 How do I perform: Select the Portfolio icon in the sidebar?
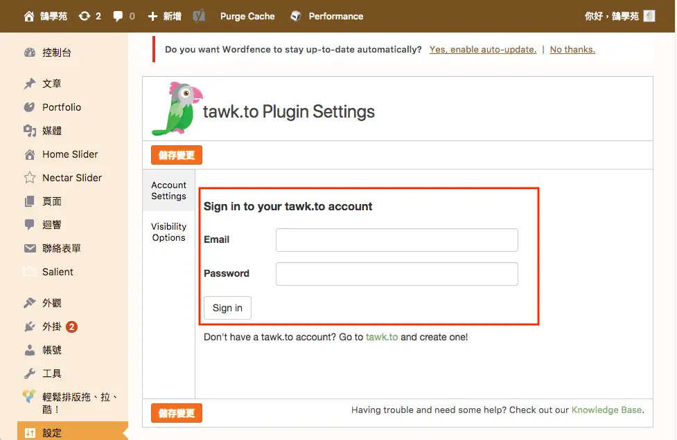click(29, 107)
